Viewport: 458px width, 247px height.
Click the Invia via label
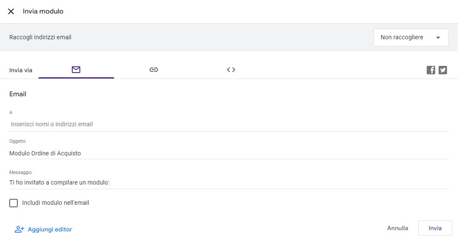[x=21, y=70]
